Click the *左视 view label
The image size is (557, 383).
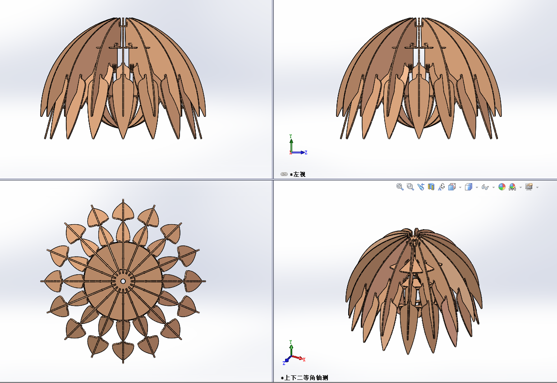point(298,174)
